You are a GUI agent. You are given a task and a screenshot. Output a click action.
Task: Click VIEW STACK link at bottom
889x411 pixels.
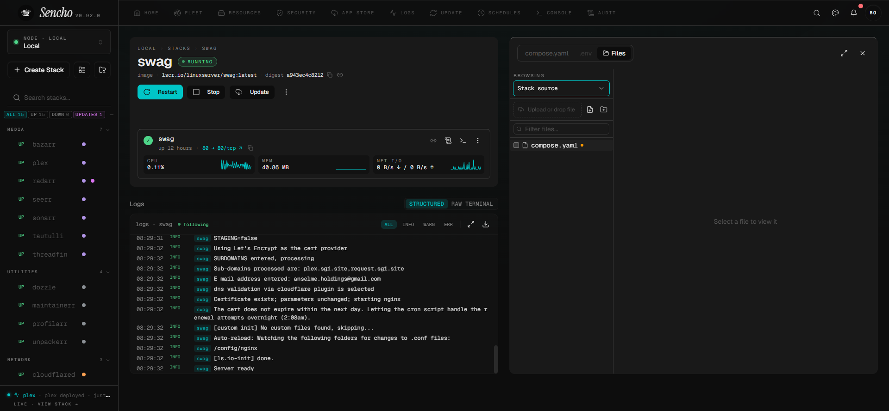[x=58, y=404]
